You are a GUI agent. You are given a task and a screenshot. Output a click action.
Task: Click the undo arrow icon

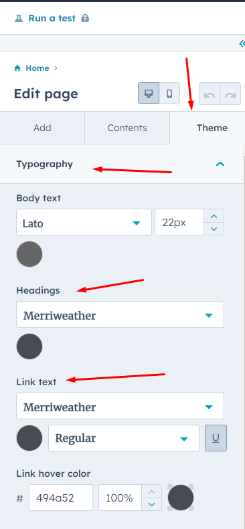210,94
